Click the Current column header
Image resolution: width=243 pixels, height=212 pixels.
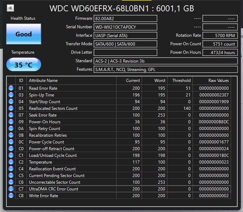[x=129, y=81]
